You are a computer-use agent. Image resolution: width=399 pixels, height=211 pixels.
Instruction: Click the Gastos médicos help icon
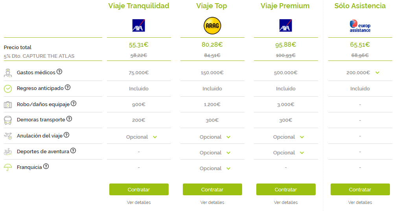tap(59, 72)
